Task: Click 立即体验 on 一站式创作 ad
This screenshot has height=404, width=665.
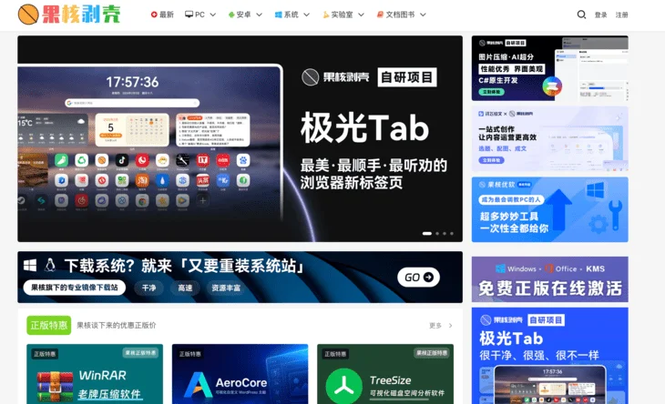Action: 492,160
